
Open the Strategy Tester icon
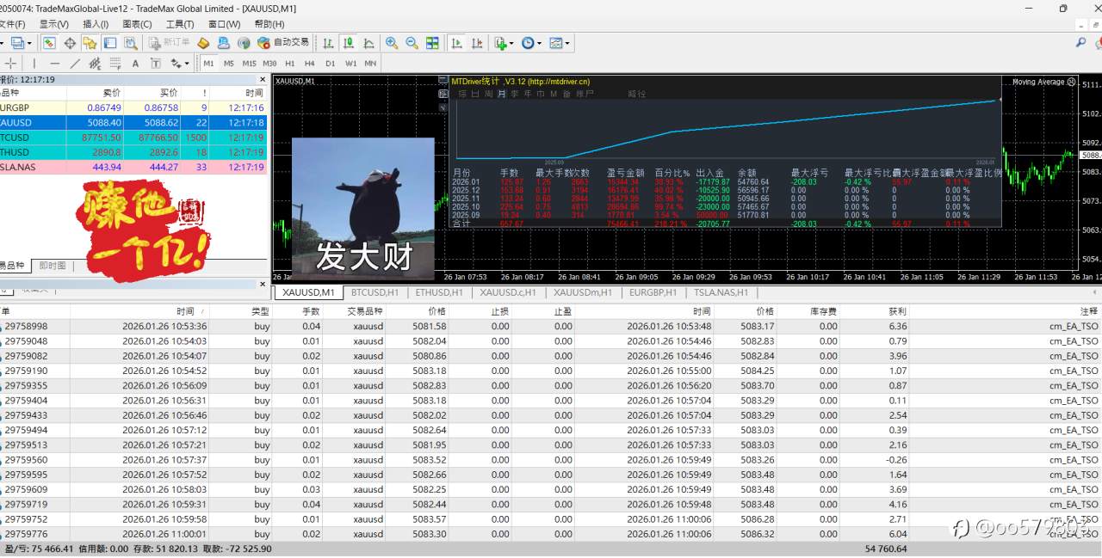click(131, 44)
